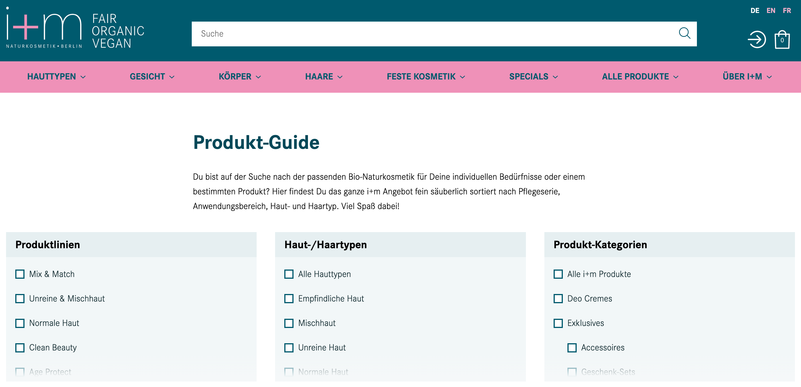Enable the Exklusives checkbox
Viewport: 801px width, 387px height.
pos(558,323)
